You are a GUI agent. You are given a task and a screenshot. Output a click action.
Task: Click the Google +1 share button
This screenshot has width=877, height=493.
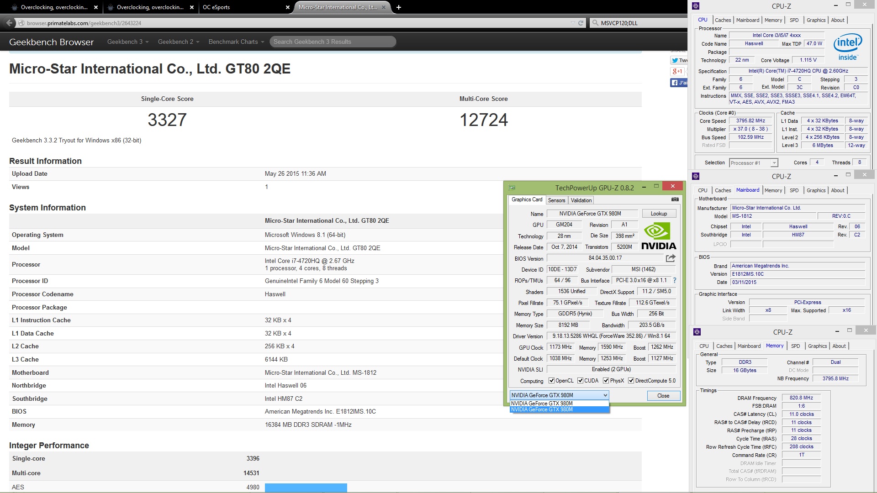tap(677, 71)
